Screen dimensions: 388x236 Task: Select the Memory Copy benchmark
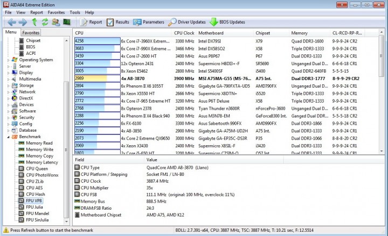click(39, 156)
